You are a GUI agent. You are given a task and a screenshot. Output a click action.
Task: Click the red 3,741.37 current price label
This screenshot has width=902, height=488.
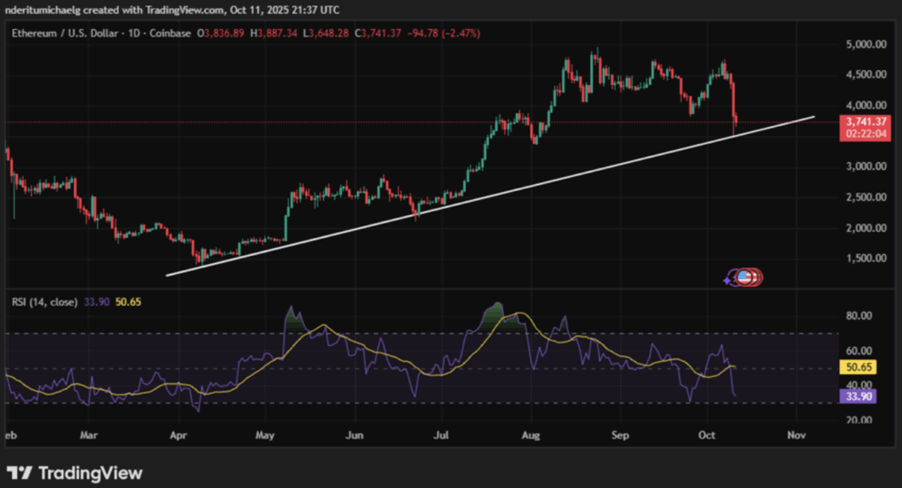(863, 122)
